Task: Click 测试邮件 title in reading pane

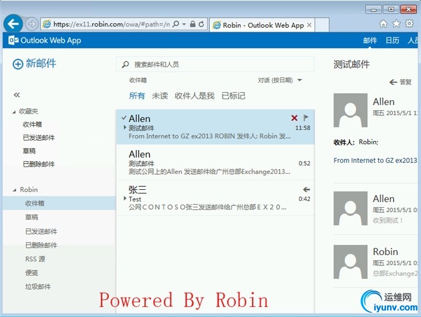Action: pyautogui.click(x=351, y=64)
